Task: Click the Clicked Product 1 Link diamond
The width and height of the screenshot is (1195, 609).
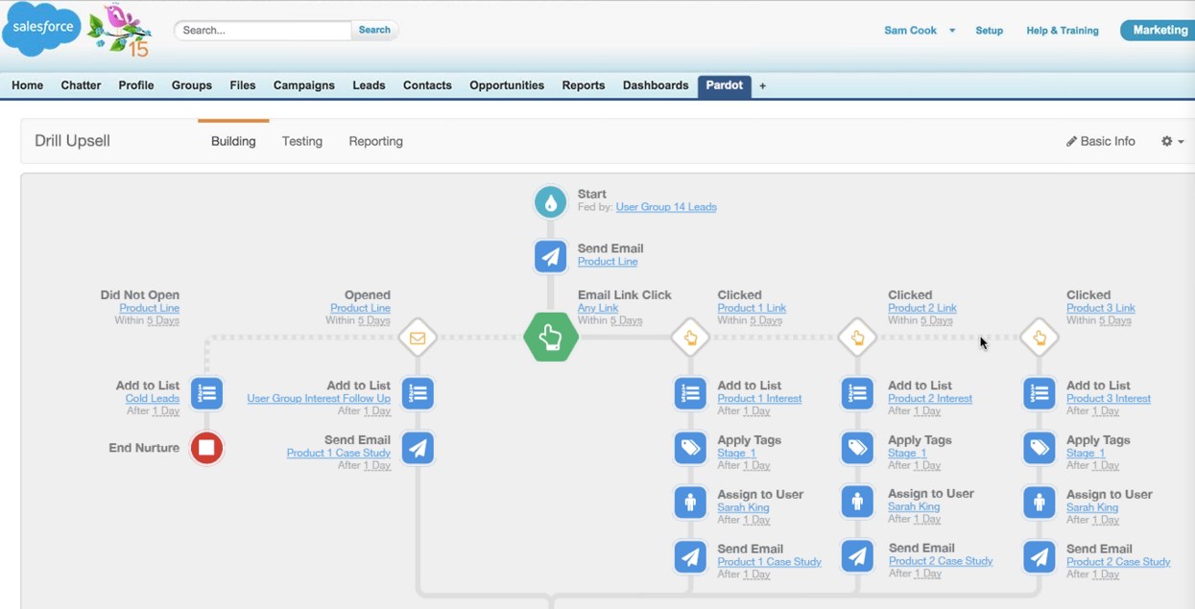Action: 690,338
